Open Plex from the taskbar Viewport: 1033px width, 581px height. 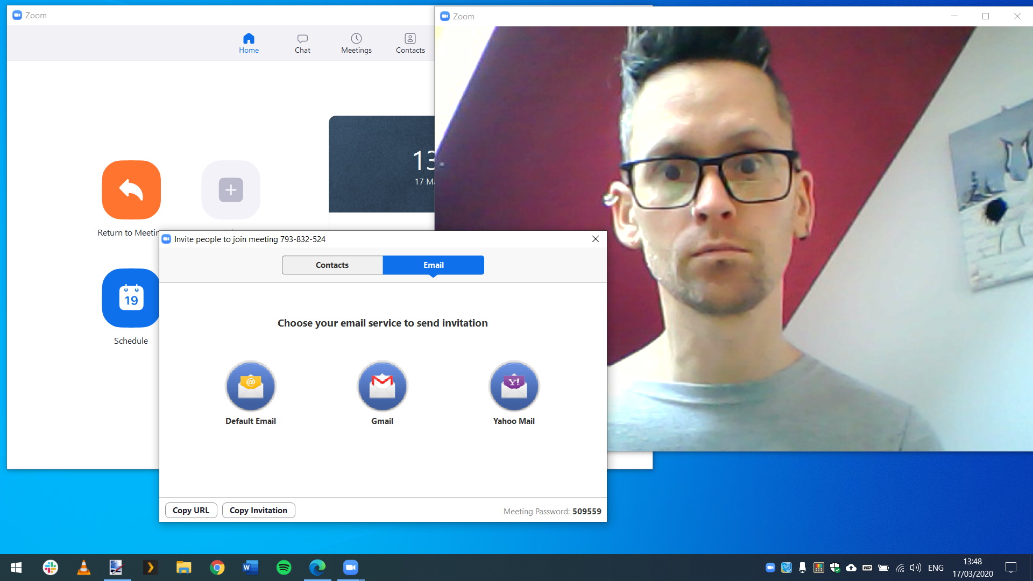(x=150, y=568)
